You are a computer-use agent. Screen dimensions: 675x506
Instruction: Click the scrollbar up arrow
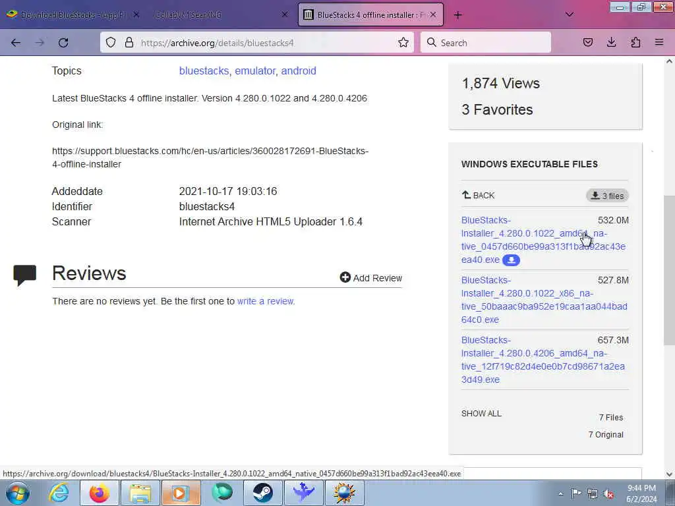click(669, 61)
